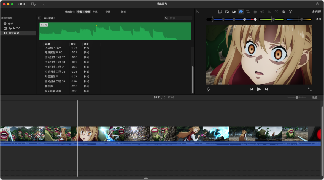Image resolution: width=324 pixels, height=180 pixels.
Task: Open search magnifier filter dropdown
Action: (167, 18)
